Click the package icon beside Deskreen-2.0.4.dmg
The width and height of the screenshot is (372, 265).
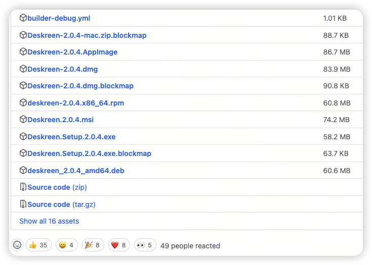23,69
